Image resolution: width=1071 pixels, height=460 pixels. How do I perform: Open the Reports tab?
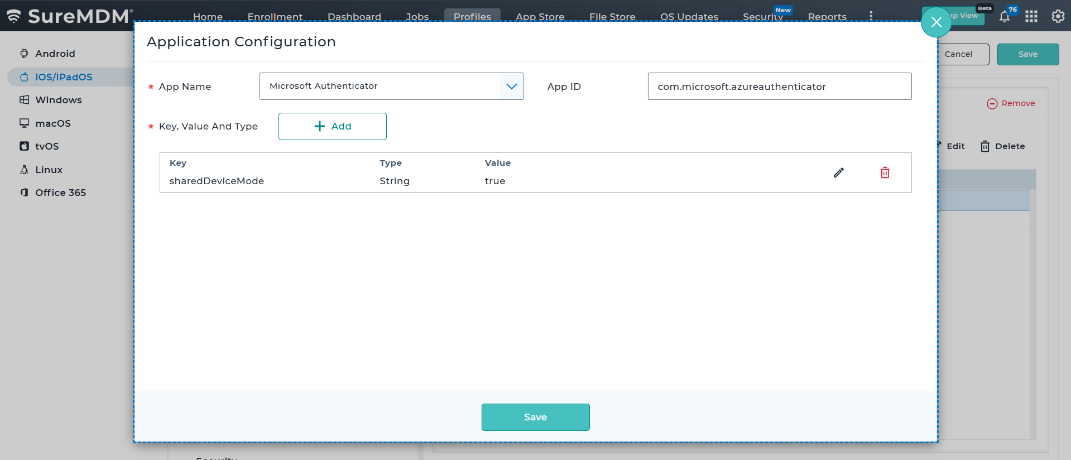tap(827, 16)
